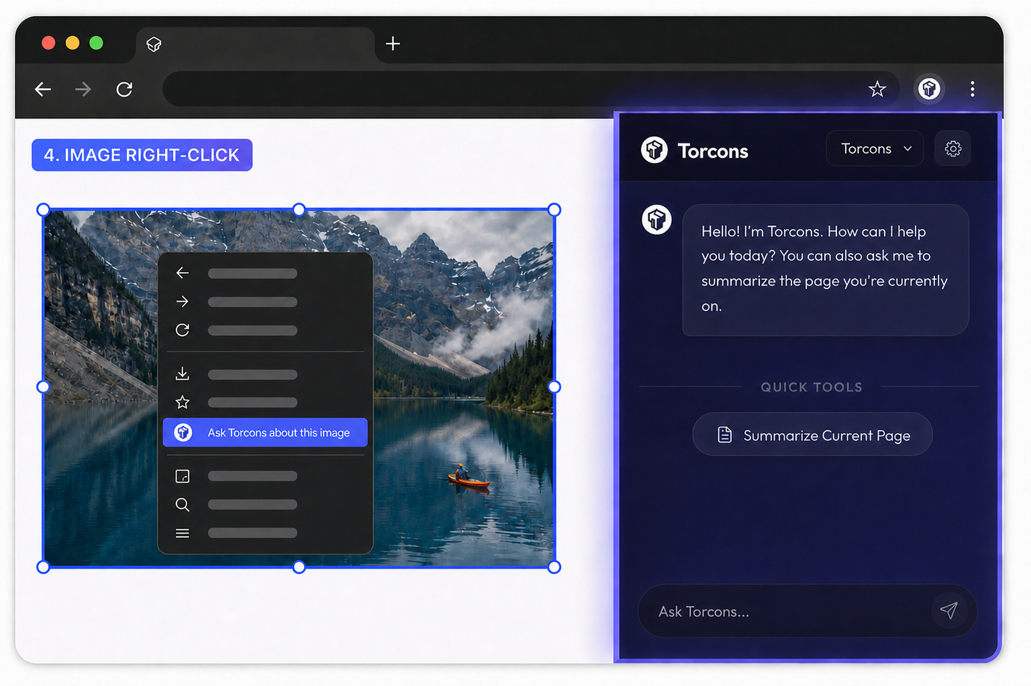Click the 4. IMAGE RIGHT-CLICK label
Image resolution: width=1031 pixels, height=686 pixels.
(142, 155)
